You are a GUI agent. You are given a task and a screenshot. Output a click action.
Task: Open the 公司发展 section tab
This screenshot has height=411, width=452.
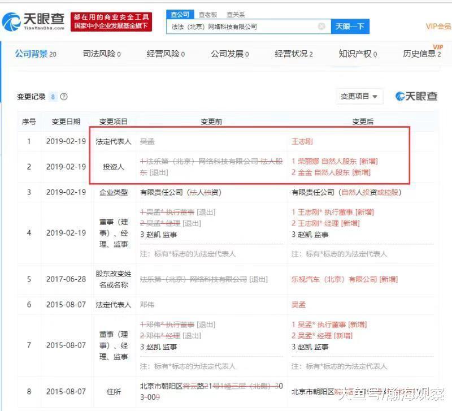pyautogui.click(x=230, y=54)
